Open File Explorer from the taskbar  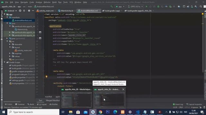point(71,112)
